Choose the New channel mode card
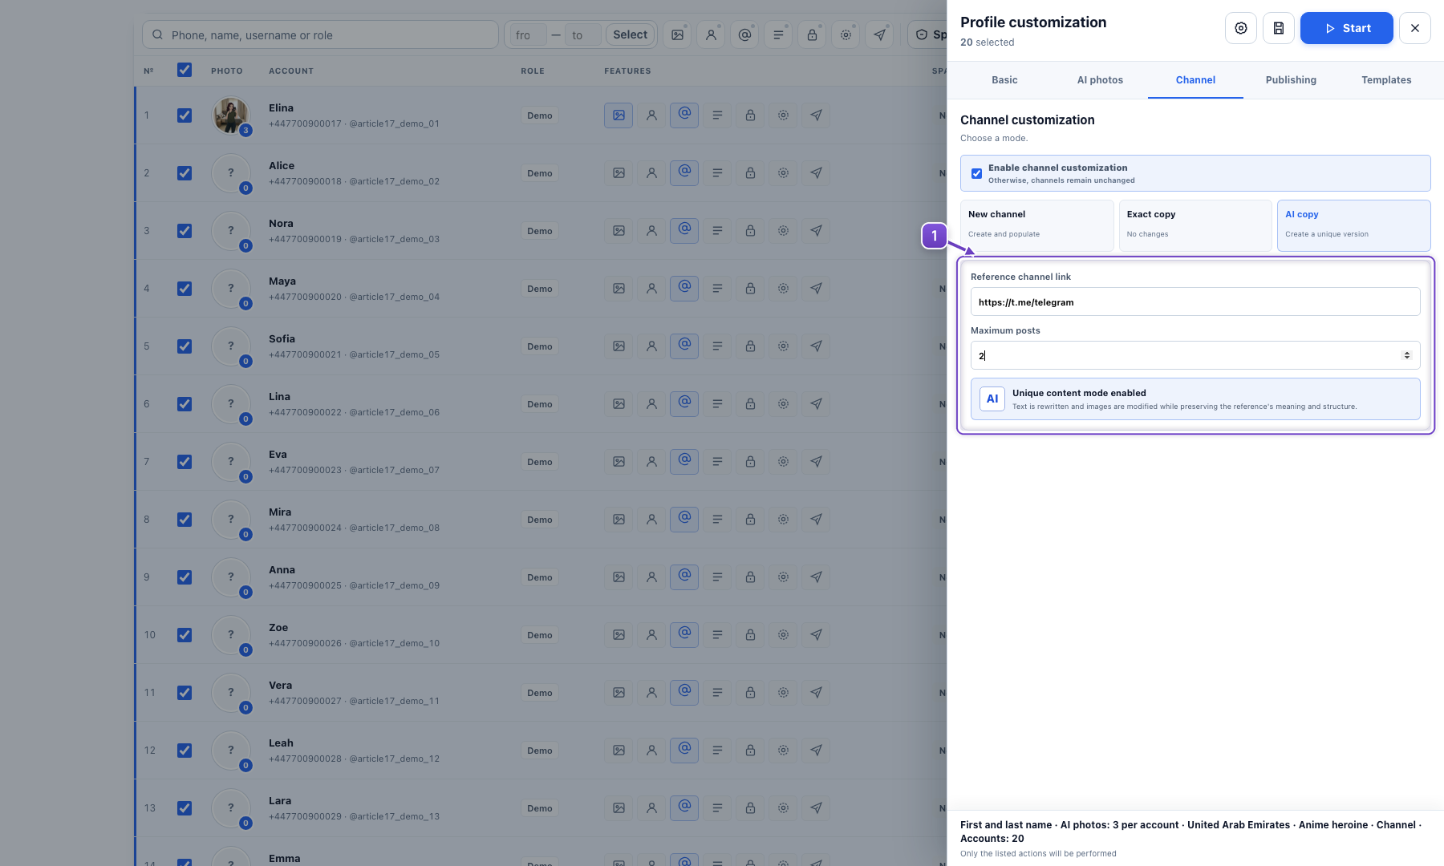The image size is (1444, 866). (x=1036, y=225)
